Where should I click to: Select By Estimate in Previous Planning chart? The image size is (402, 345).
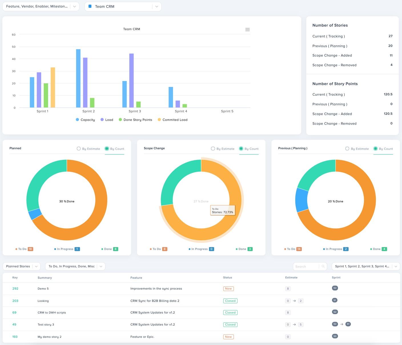357,149
